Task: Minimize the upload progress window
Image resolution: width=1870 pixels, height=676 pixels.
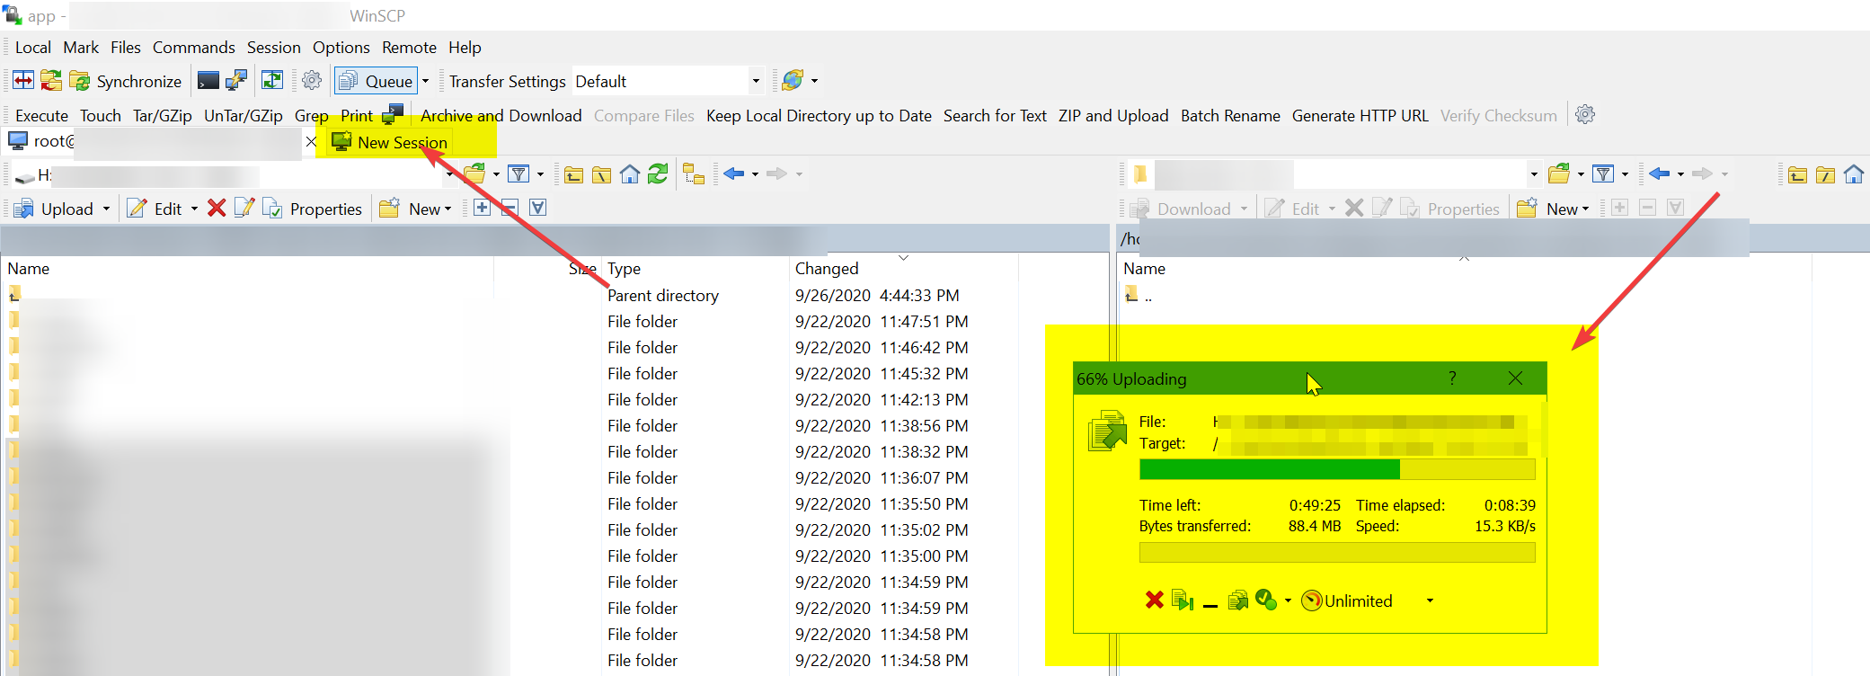Action: [x=1210, y=600]
